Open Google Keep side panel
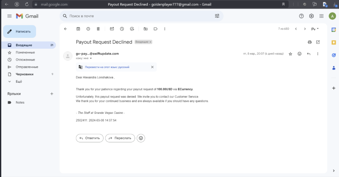Viewport: 339px width, 177px height. 334,42
